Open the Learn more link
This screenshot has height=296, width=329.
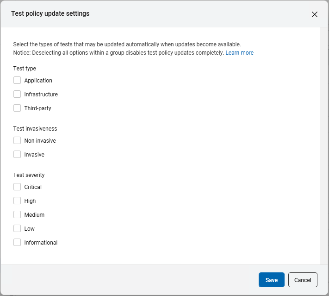(239, 53)
